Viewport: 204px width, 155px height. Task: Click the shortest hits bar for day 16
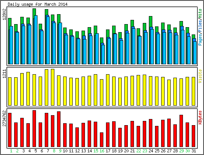click(101, 40)
